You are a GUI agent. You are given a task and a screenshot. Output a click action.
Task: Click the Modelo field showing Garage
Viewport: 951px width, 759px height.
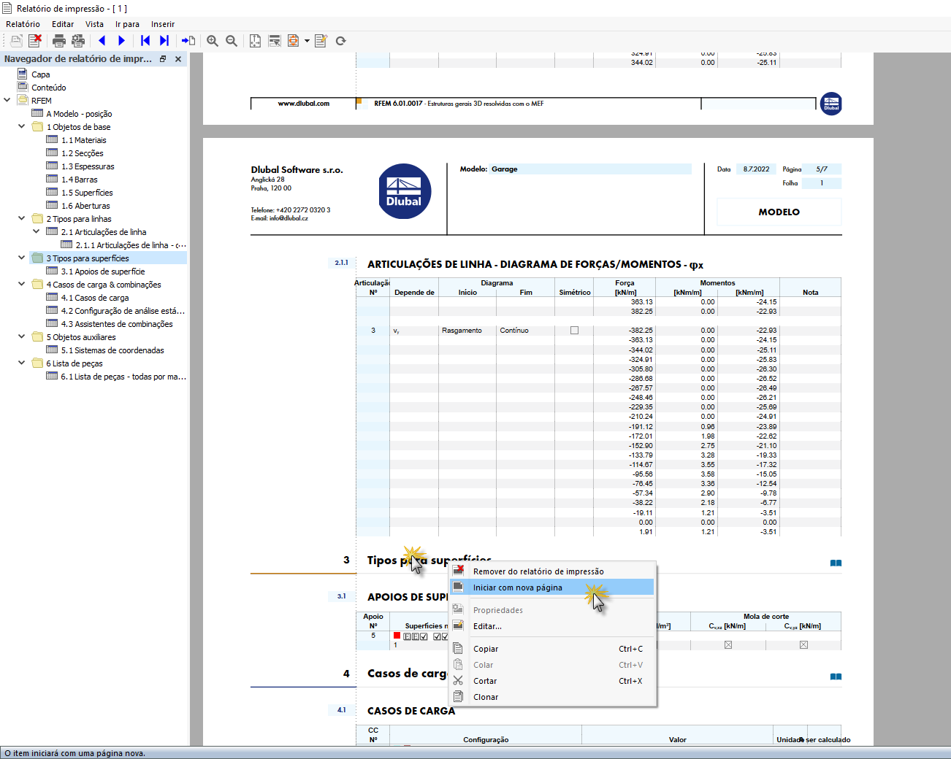click(589, 169)
